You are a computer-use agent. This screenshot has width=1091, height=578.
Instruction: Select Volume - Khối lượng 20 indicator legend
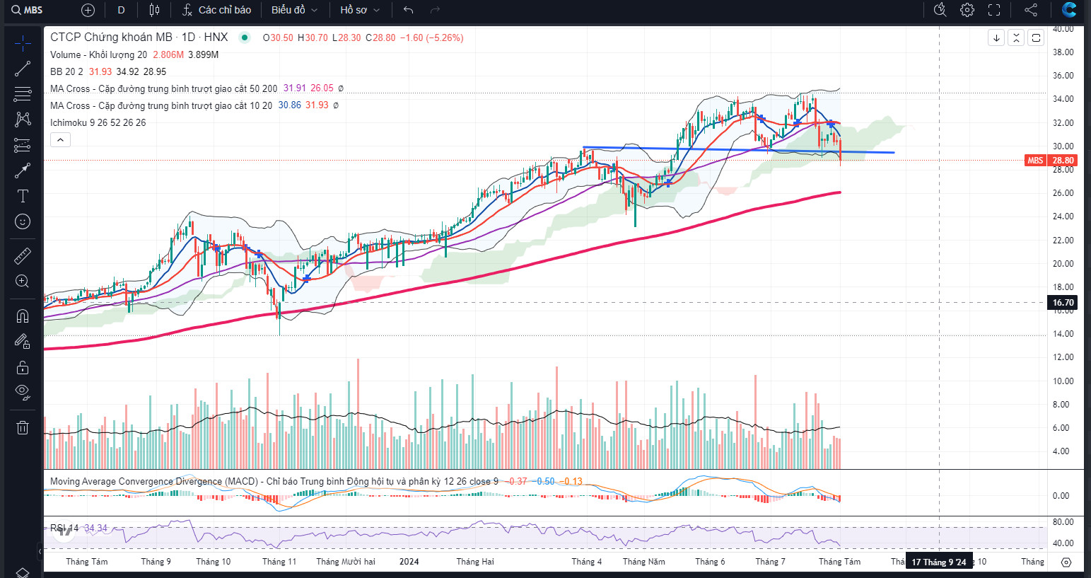point(98,54)
